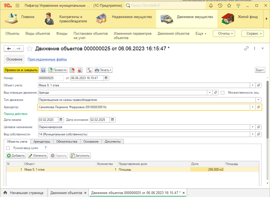Go forward with the right arrow
Screen dimensions: 270x197
point(19,49)
